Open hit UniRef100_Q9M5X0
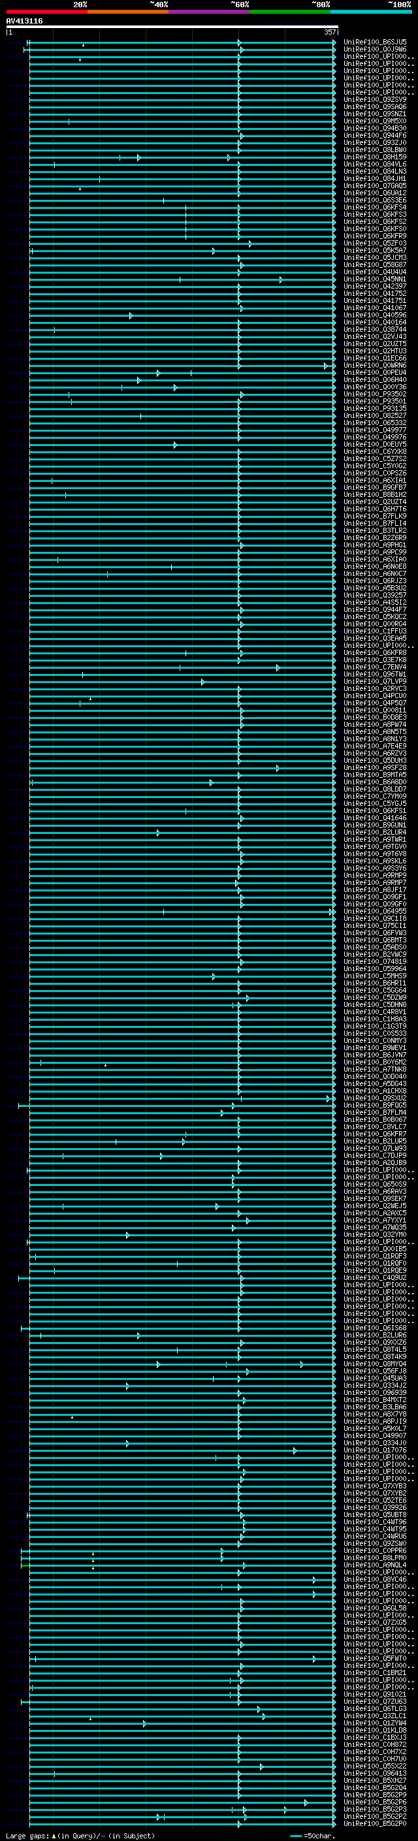The width and height of the screenshot is (418, 1841). coord(375,121)
